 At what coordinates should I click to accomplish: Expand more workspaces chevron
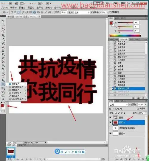point(129,3)
